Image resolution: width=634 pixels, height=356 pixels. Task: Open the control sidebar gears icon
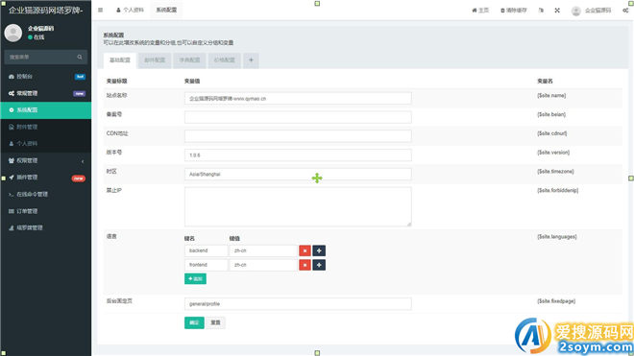[x=626, y=11]
